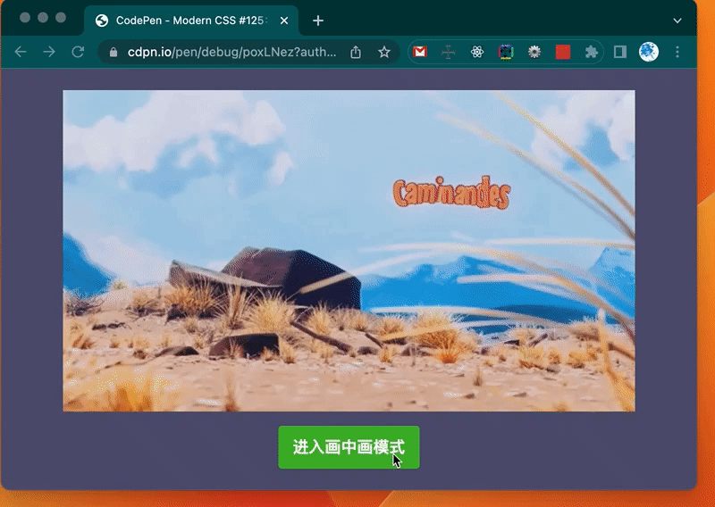715x507 pixels.
Task: Open the Extensions puzzle menu
Action: (x=592, y=52)
